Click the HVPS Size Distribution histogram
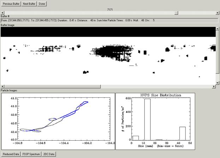 point(155,121)
